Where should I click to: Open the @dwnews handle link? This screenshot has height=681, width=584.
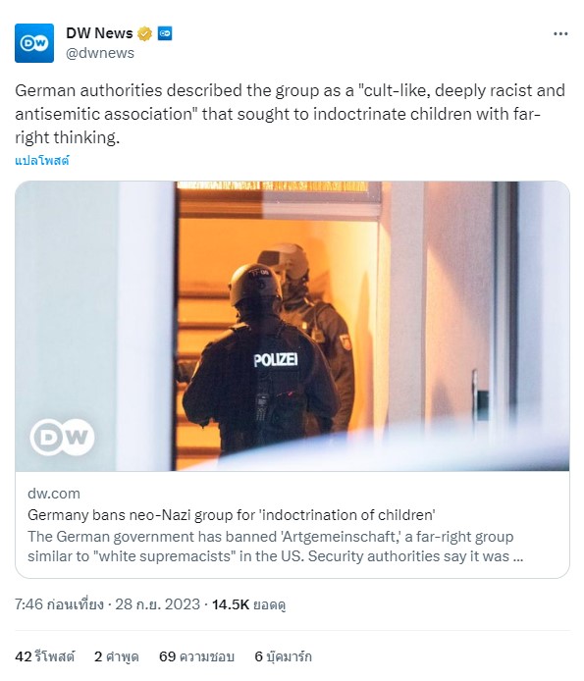100,53
